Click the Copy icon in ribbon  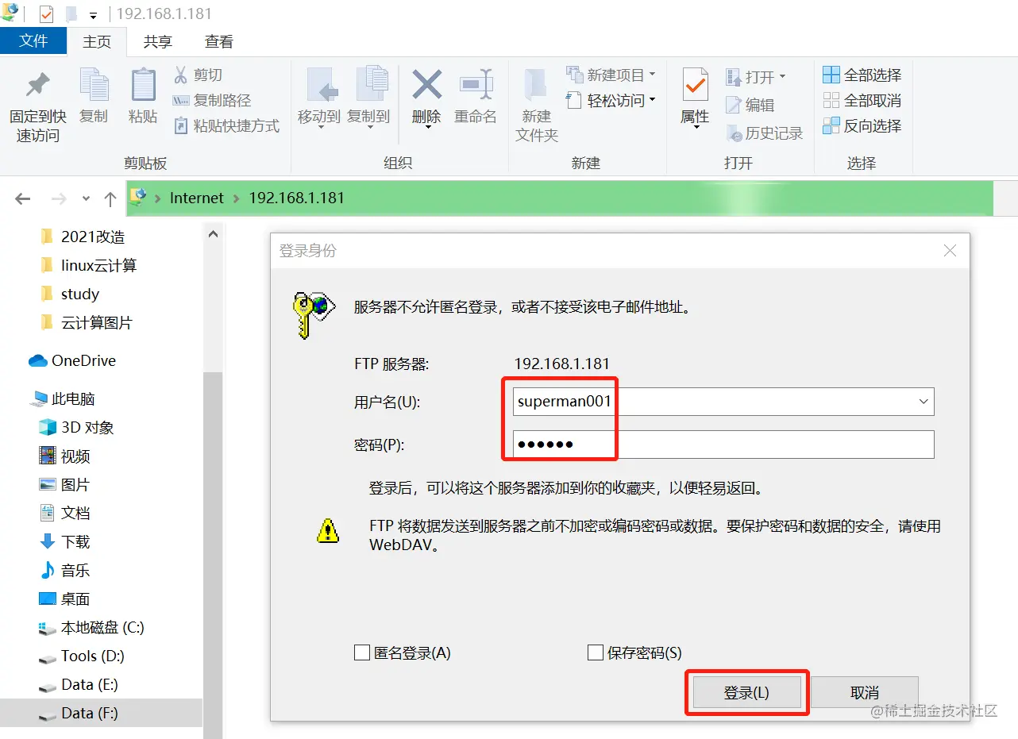point(94,85)
